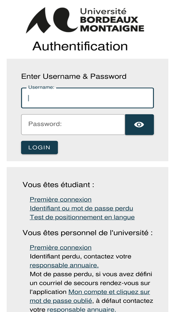Open student Première connexion link
This screenshot has height=312, width=175.
click(61, 199)
